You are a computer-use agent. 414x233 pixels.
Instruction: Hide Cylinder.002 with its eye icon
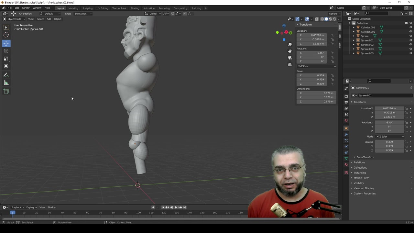[411, 32]
